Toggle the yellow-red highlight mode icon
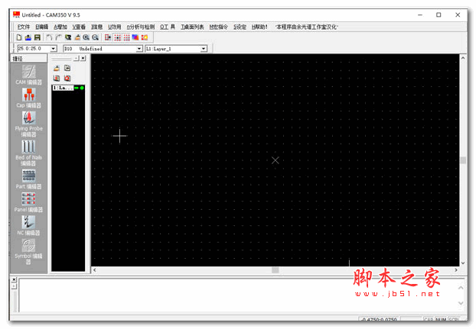476x329 pixels. [x=145, y=37]
